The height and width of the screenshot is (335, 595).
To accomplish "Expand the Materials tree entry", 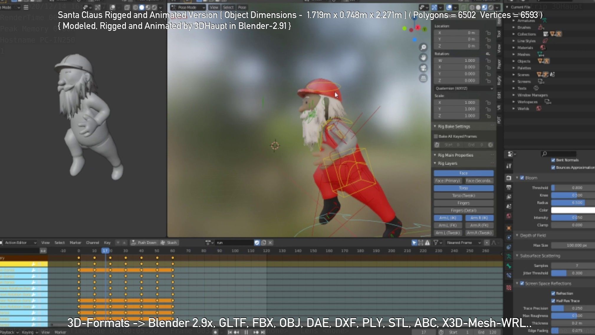I will (x=514, y=47).
